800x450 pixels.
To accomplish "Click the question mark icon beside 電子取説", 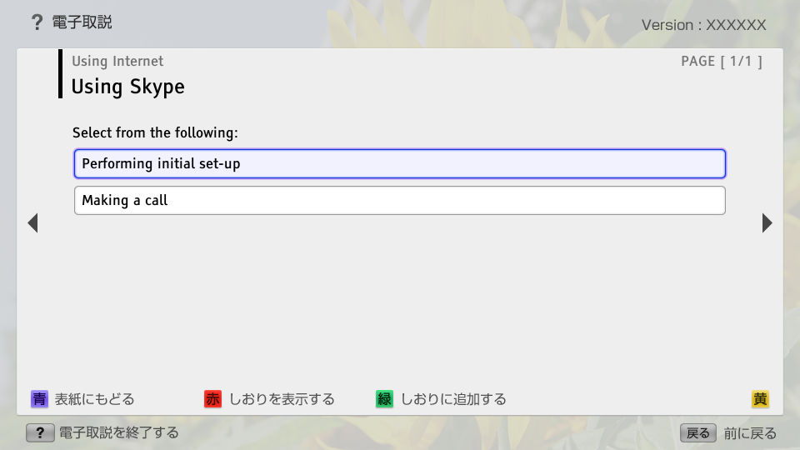I will pyautogui.click(x=36, y=22).
